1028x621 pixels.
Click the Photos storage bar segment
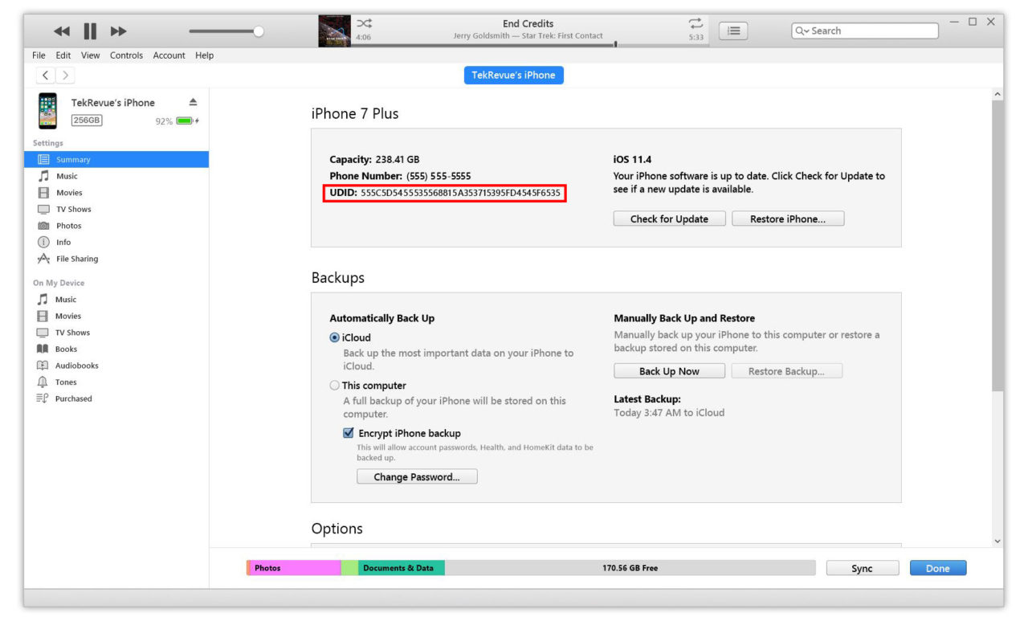click(x=296, y=568)
